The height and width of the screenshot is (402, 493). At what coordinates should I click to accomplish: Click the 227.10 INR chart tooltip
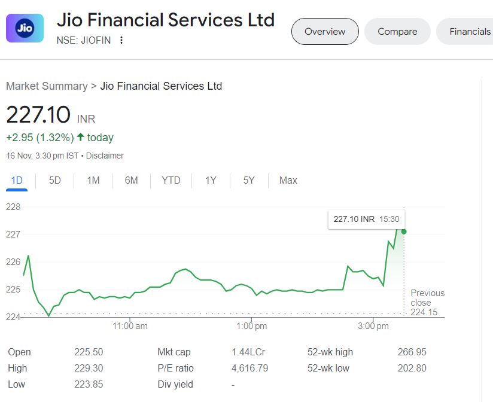click(x=366, y=219)
